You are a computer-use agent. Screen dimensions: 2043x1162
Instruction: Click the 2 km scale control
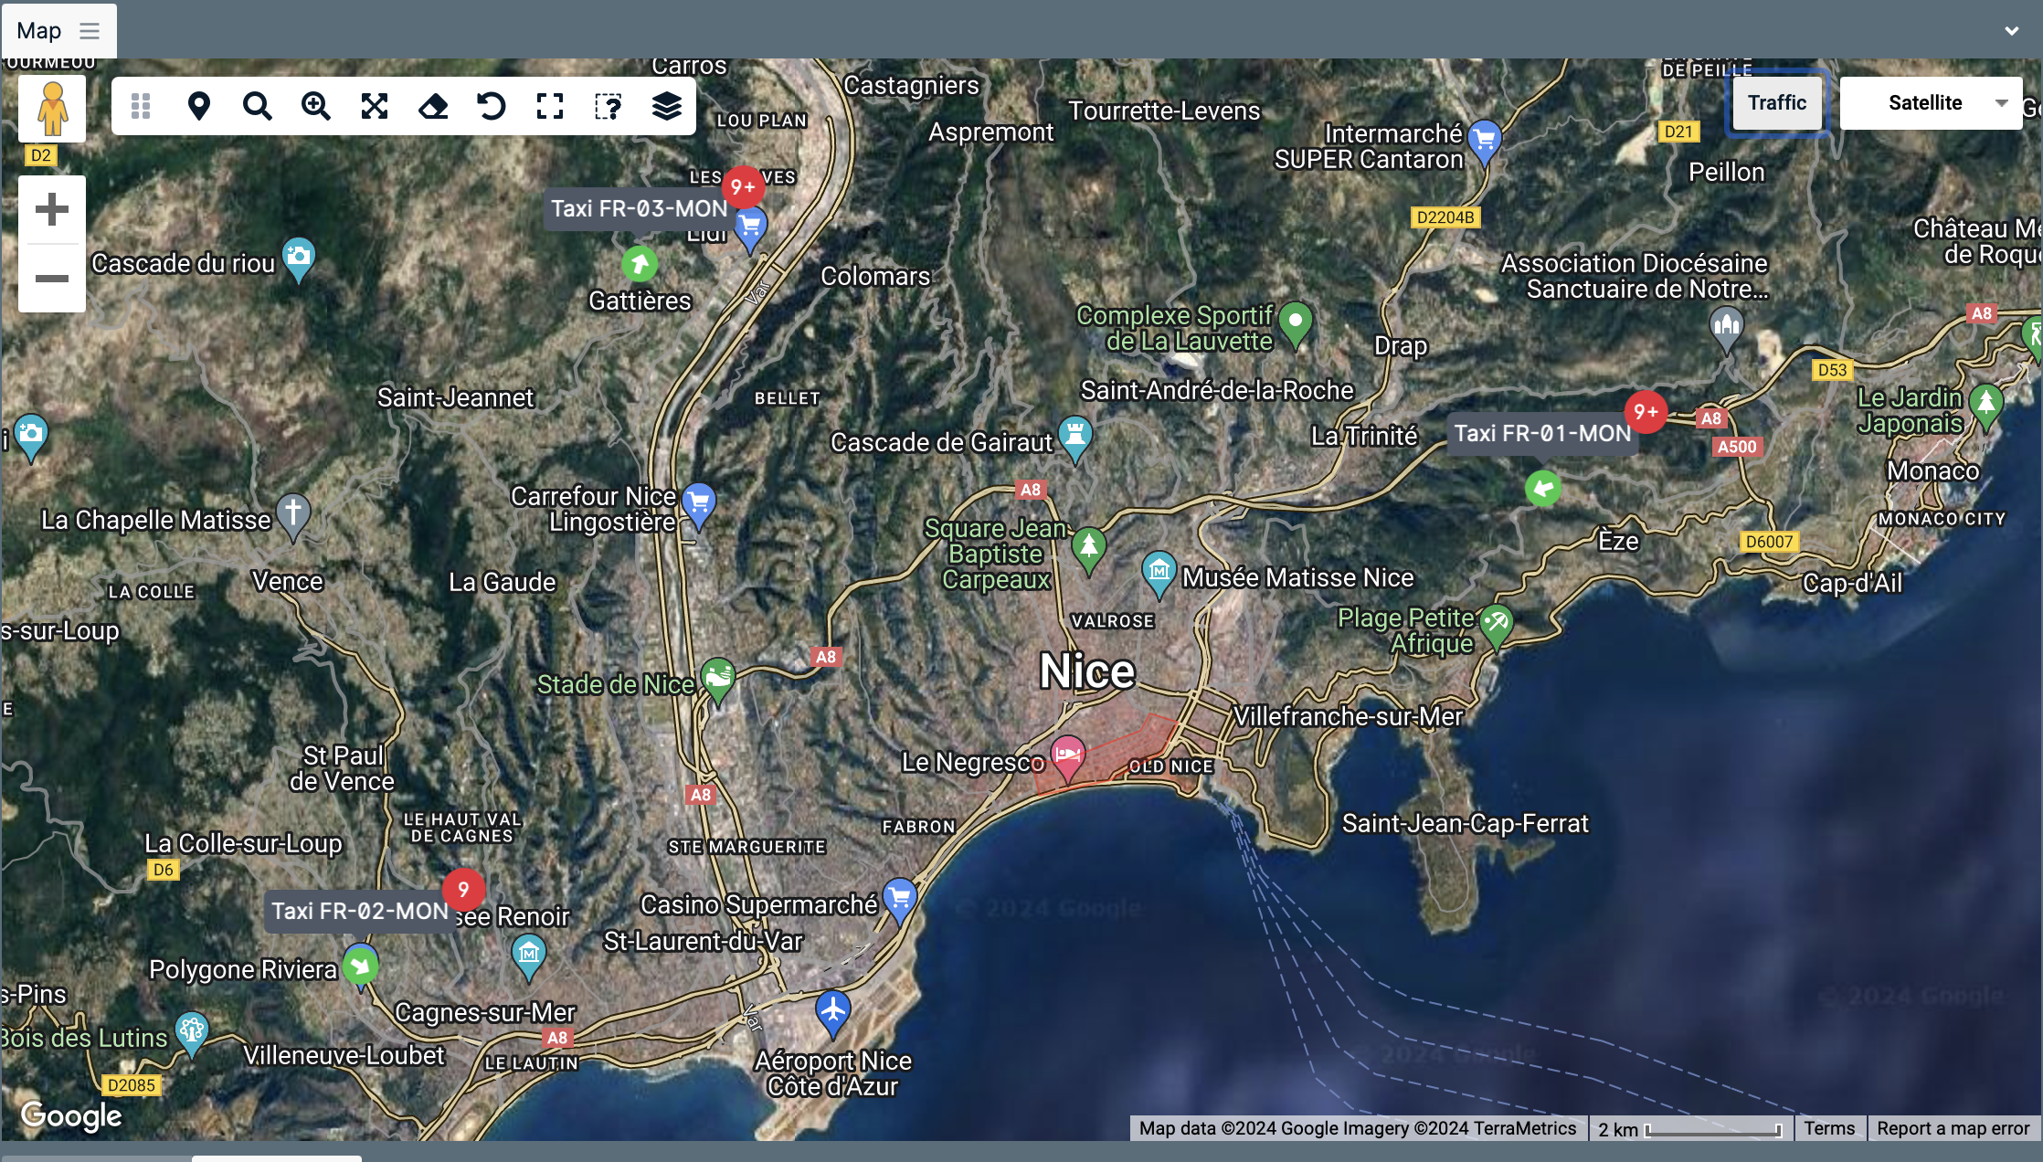1690,1129
